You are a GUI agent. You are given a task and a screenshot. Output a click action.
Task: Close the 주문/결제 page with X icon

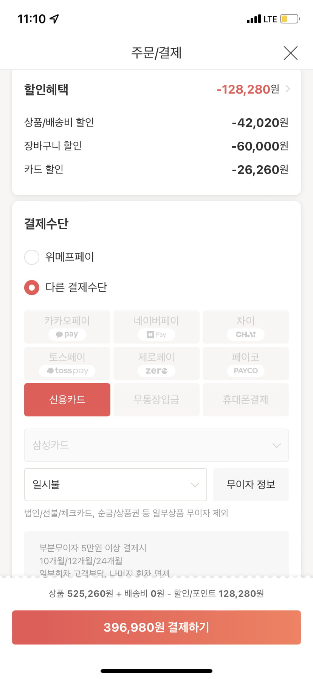(290, 53)
